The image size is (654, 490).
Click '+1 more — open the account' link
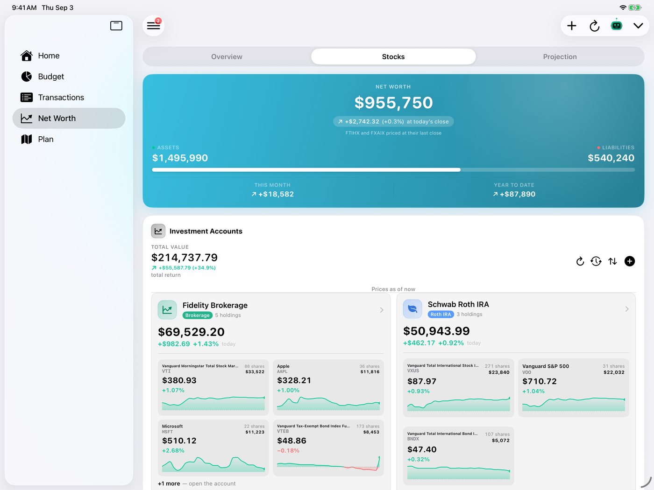pos(197,483)
